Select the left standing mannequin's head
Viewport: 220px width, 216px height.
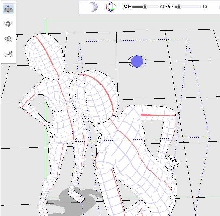click(x=45, y=56)
